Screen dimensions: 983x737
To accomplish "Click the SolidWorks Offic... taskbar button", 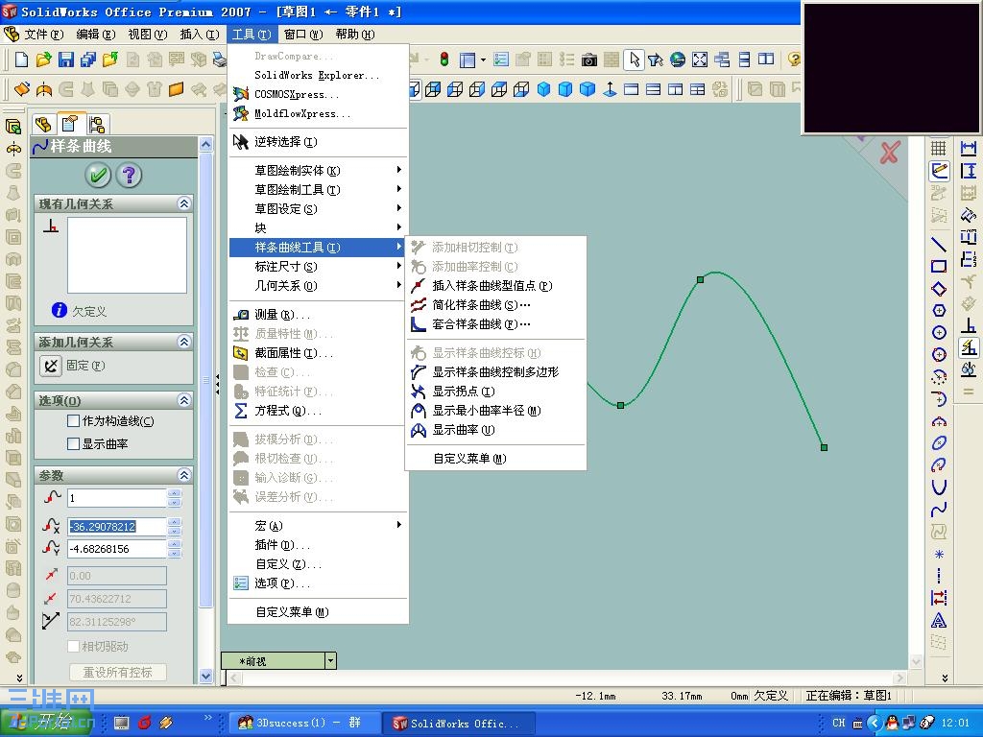I will [460, 723].
